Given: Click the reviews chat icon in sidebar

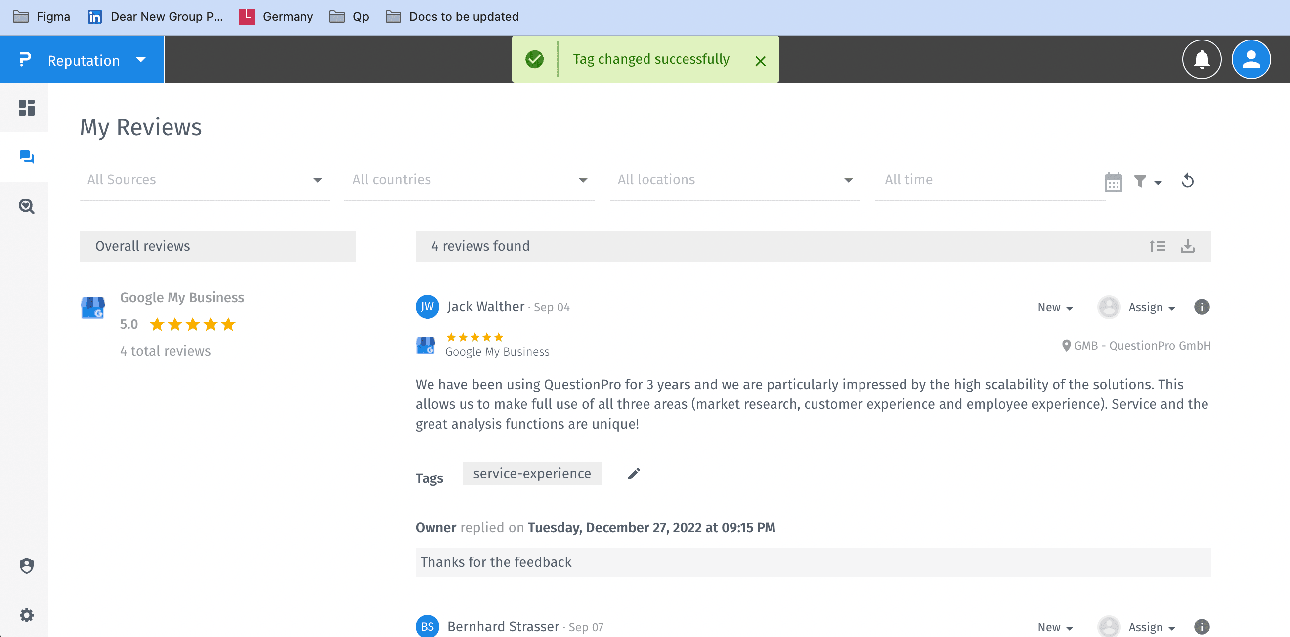Looking at the screenshot, I should [x=26, y=157].
